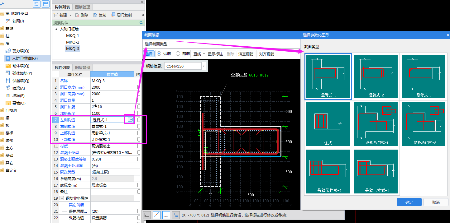Viewport: 450px width, 223px height.
Task: Click 取消 to cancel the dialog
Action: click(x=436, y=202)
